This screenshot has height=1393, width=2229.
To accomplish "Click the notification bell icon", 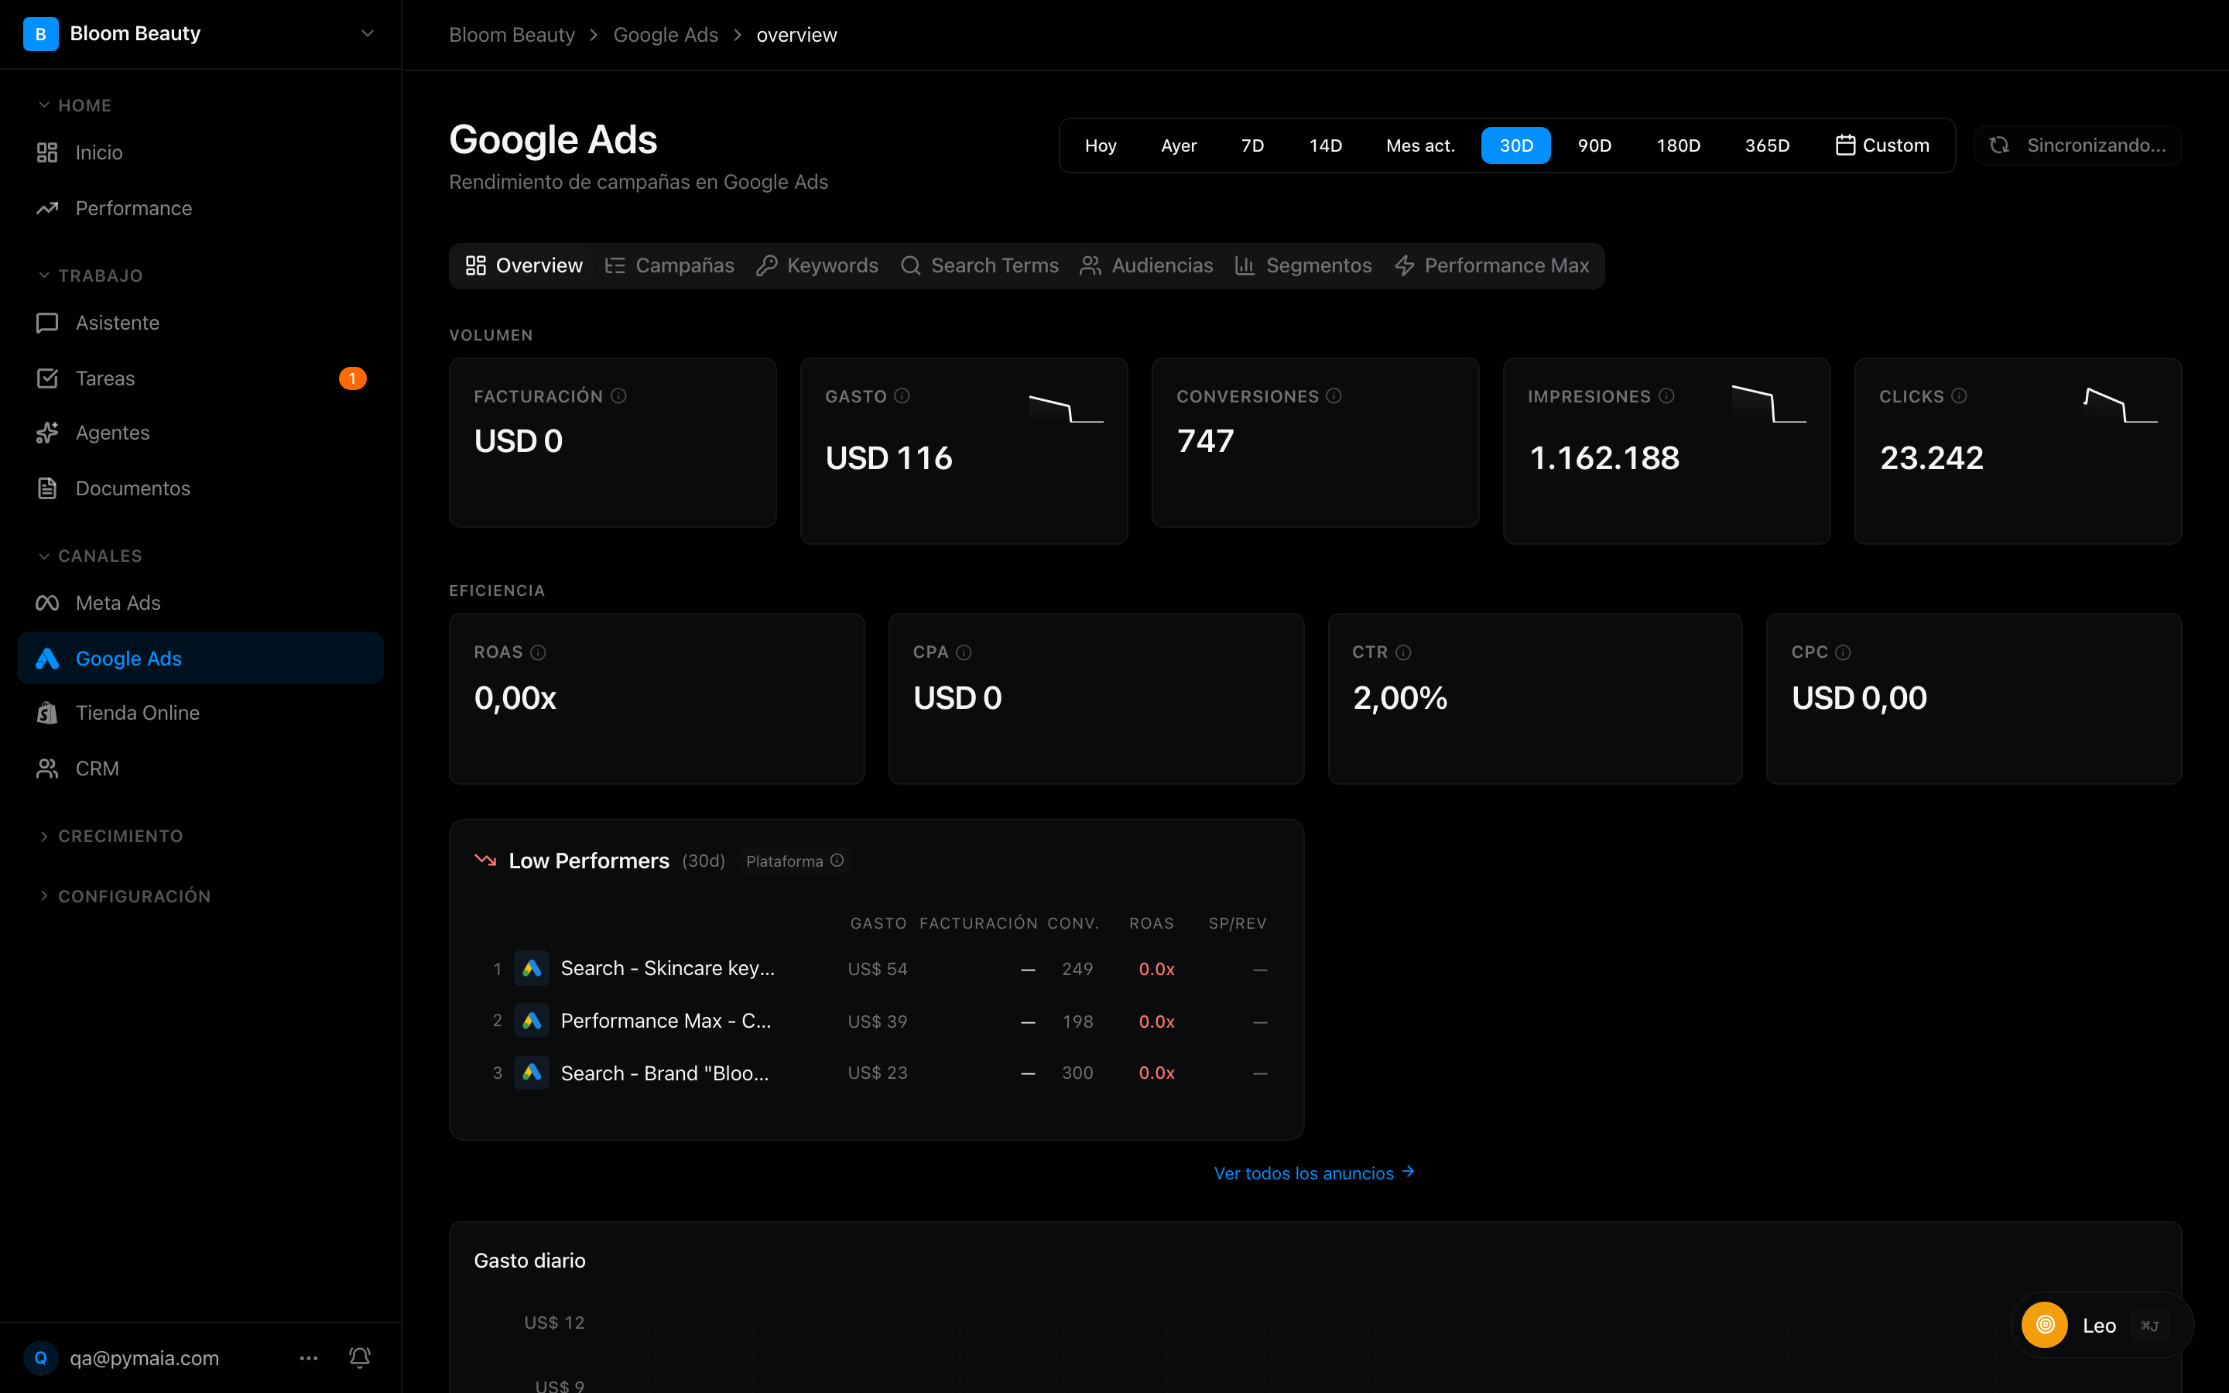I will click(x=360, y=1357).
